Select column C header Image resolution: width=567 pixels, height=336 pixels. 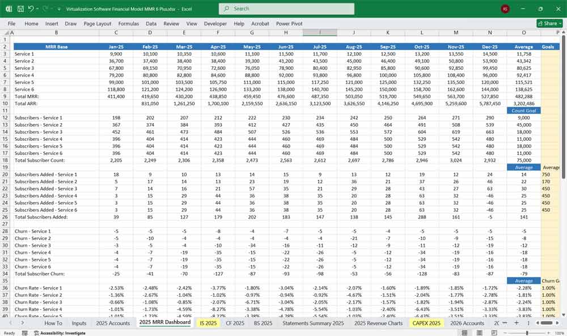tap(116, 32)
